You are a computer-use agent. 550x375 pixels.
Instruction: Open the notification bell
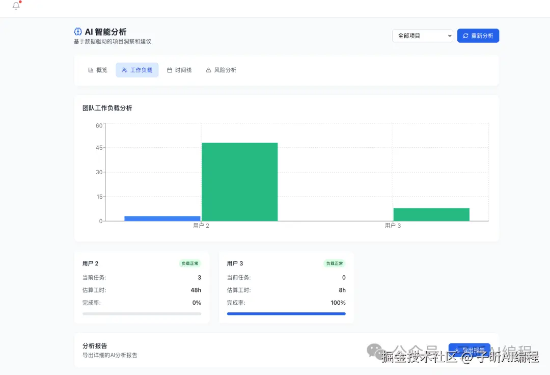[x=16, y=5]
